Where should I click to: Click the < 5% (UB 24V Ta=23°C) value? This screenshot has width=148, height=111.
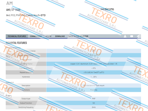click(94, 72)
